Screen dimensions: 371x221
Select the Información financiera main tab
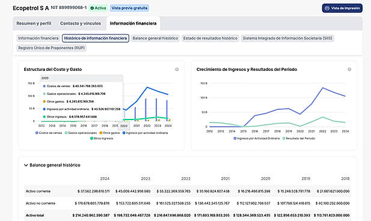(x=133, y=23)
